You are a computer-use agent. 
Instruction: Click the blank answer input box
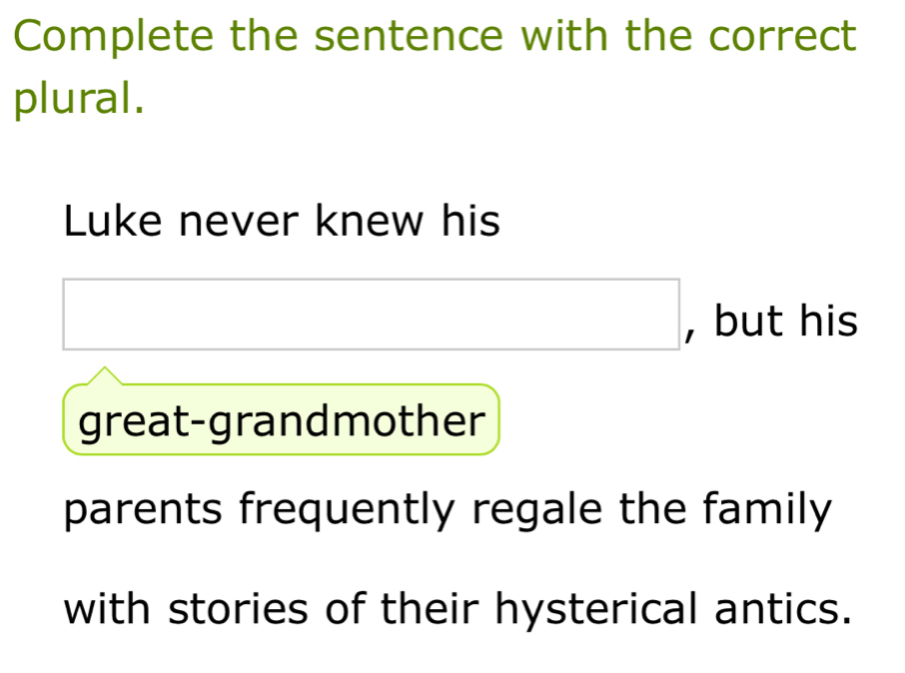(371, 315)
